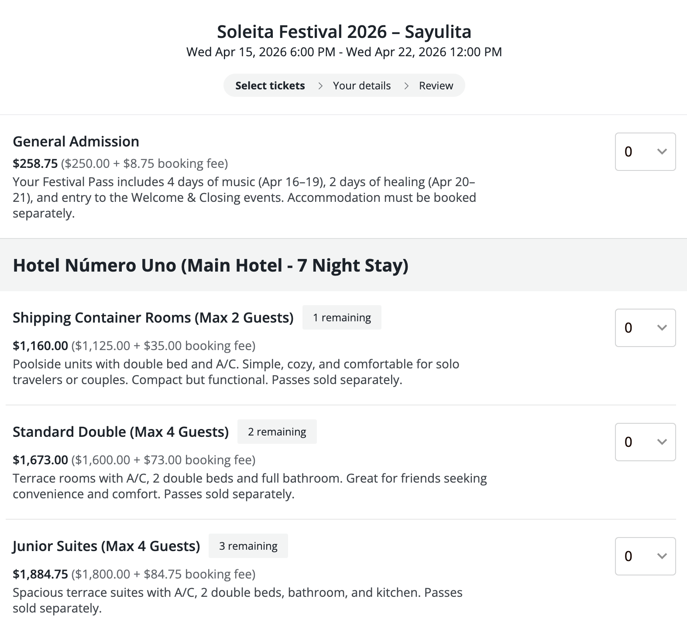Screen dimensions: 687x633
Task: Click the Standard Double room title
Action: (x=120, y=432)
